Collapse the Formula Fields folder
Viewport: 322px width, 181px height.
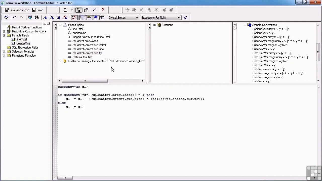tap(4, 35)
